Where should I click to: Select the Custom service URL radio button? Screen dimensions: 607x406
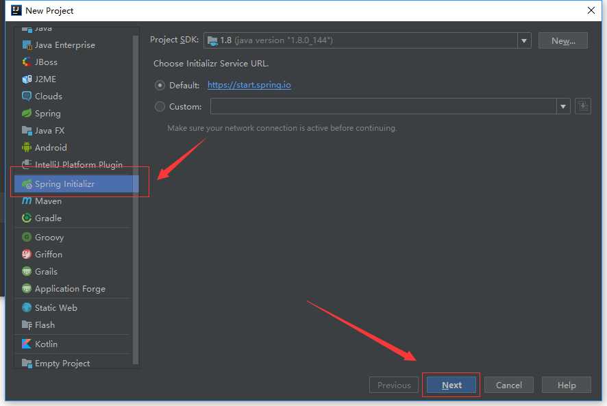[160, 106]
